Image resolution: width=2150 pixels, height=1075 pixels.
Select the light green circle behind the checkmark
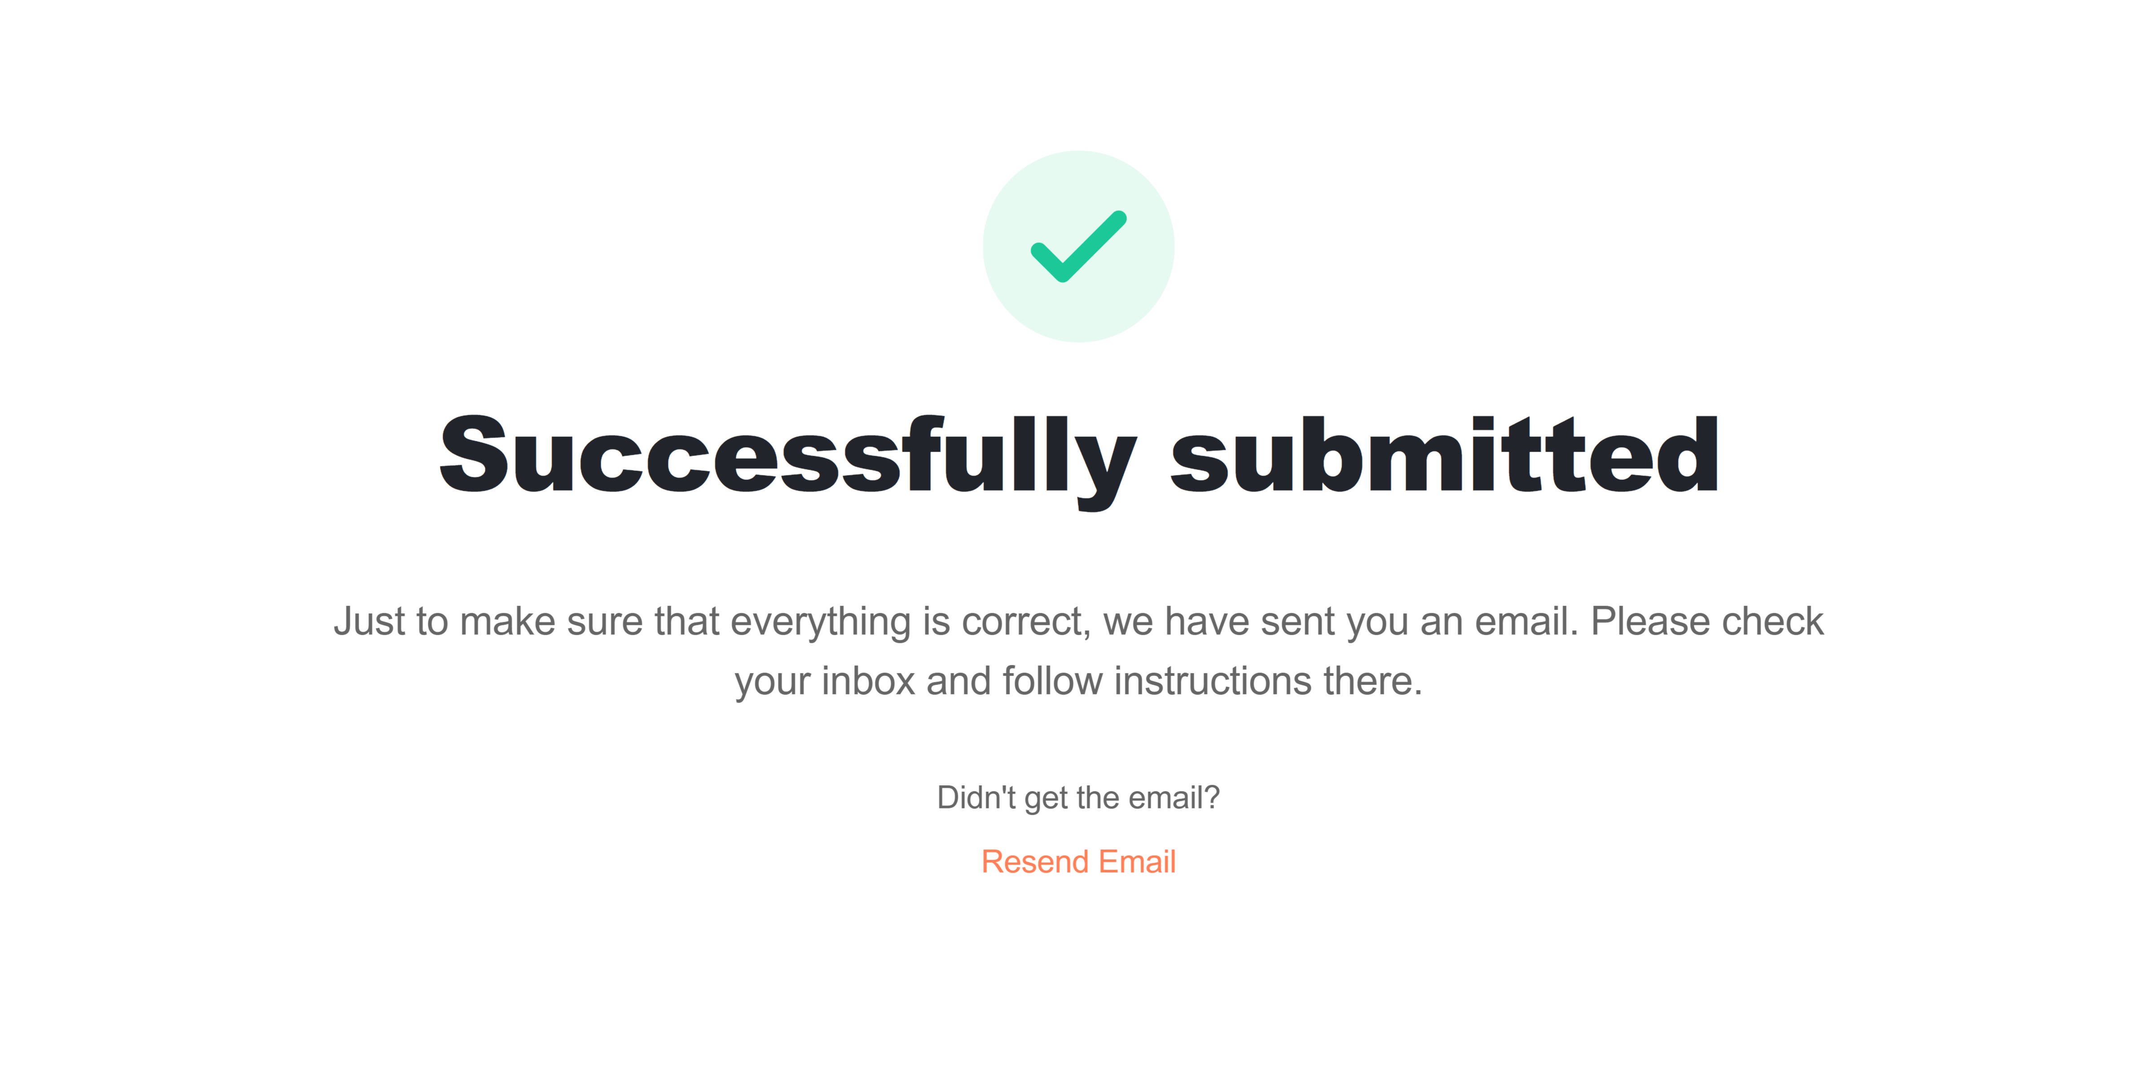point(1078,246)
